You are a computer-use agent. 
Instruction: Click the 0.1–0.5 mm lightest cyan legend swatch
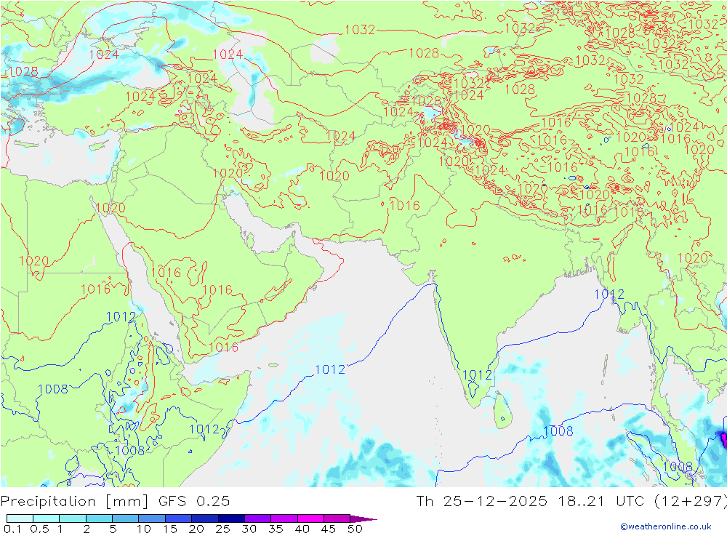pos(20,518)
